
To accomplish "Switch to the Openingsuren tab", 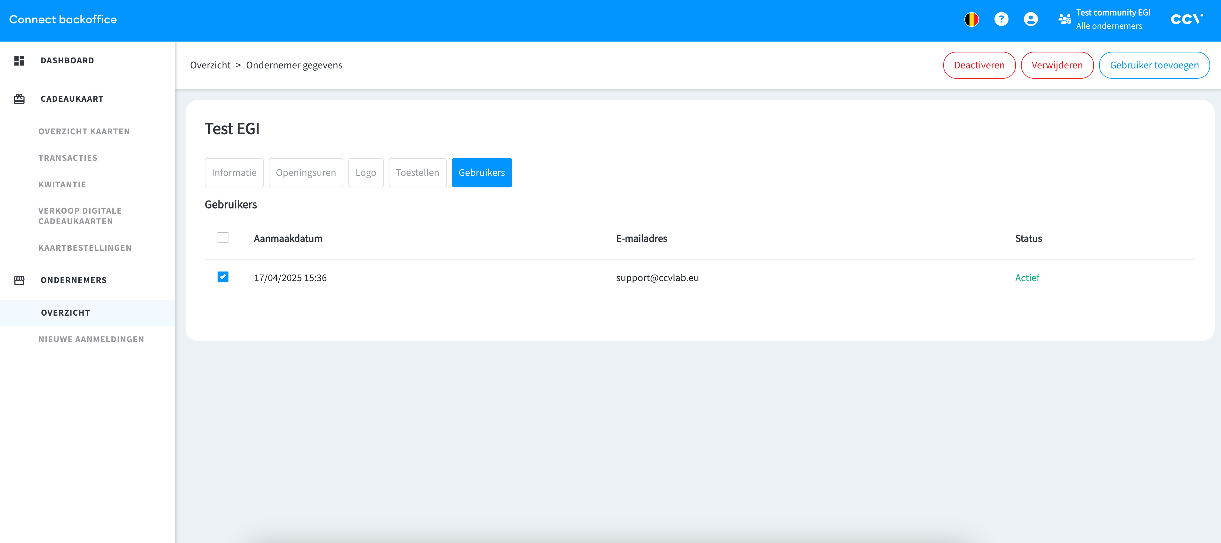I will (306, 172).
